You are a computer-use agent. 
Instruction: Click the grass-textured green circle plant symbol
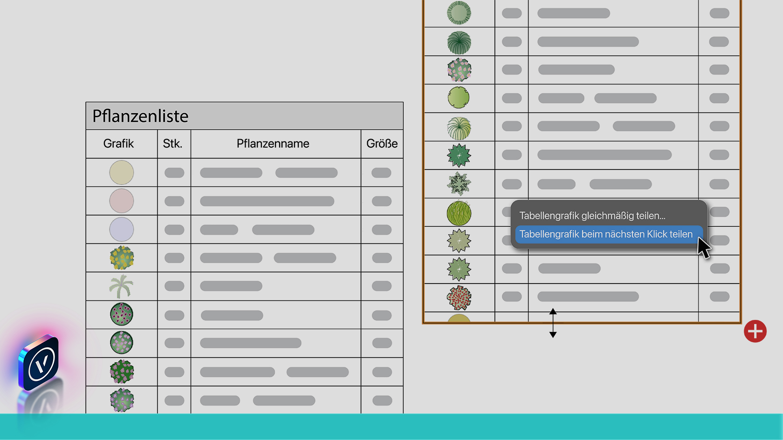point(459,213)
